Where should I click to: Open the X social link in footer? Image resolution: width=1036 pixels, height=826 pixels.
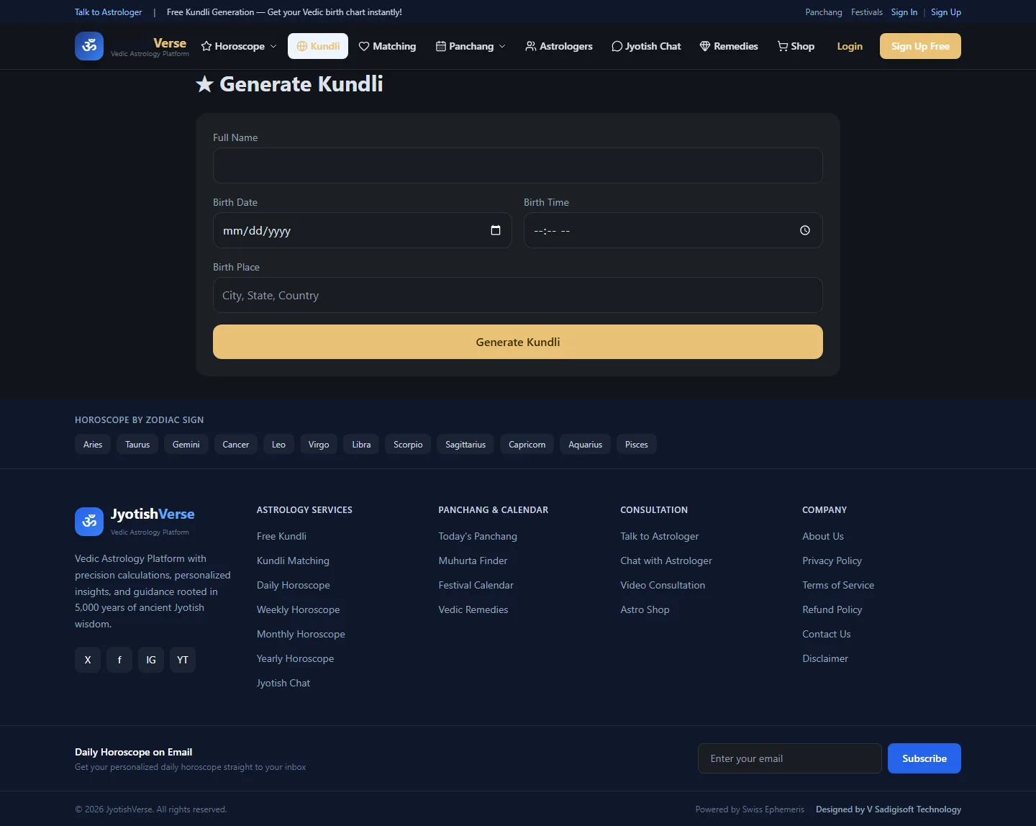pyautogui.click(x=88, y=660)
